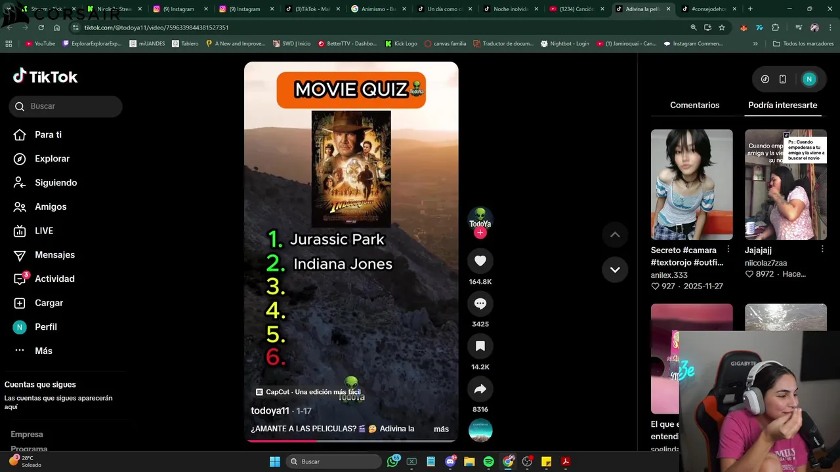Share the video using the arrow icon
Image resolution: width=840 pixels, height=472 pixels.
[x=480, y=389]
